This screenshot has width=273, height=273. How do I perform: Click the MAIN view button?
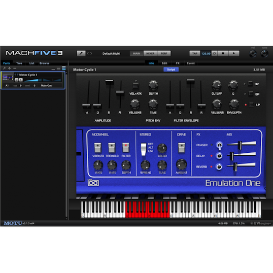click(x=136, y=53)
